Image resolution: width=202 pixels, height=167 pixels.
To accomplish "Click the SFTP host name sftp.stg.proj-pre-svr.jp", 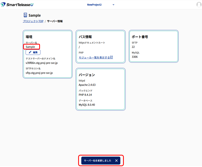I will pyautogui.click(x=39, y=73).
